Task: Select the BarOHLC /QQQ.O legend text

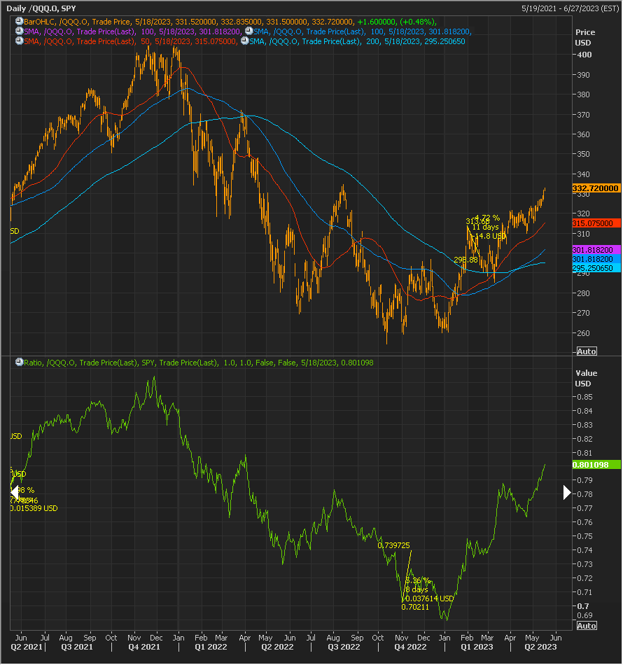Action: point(230,22)
